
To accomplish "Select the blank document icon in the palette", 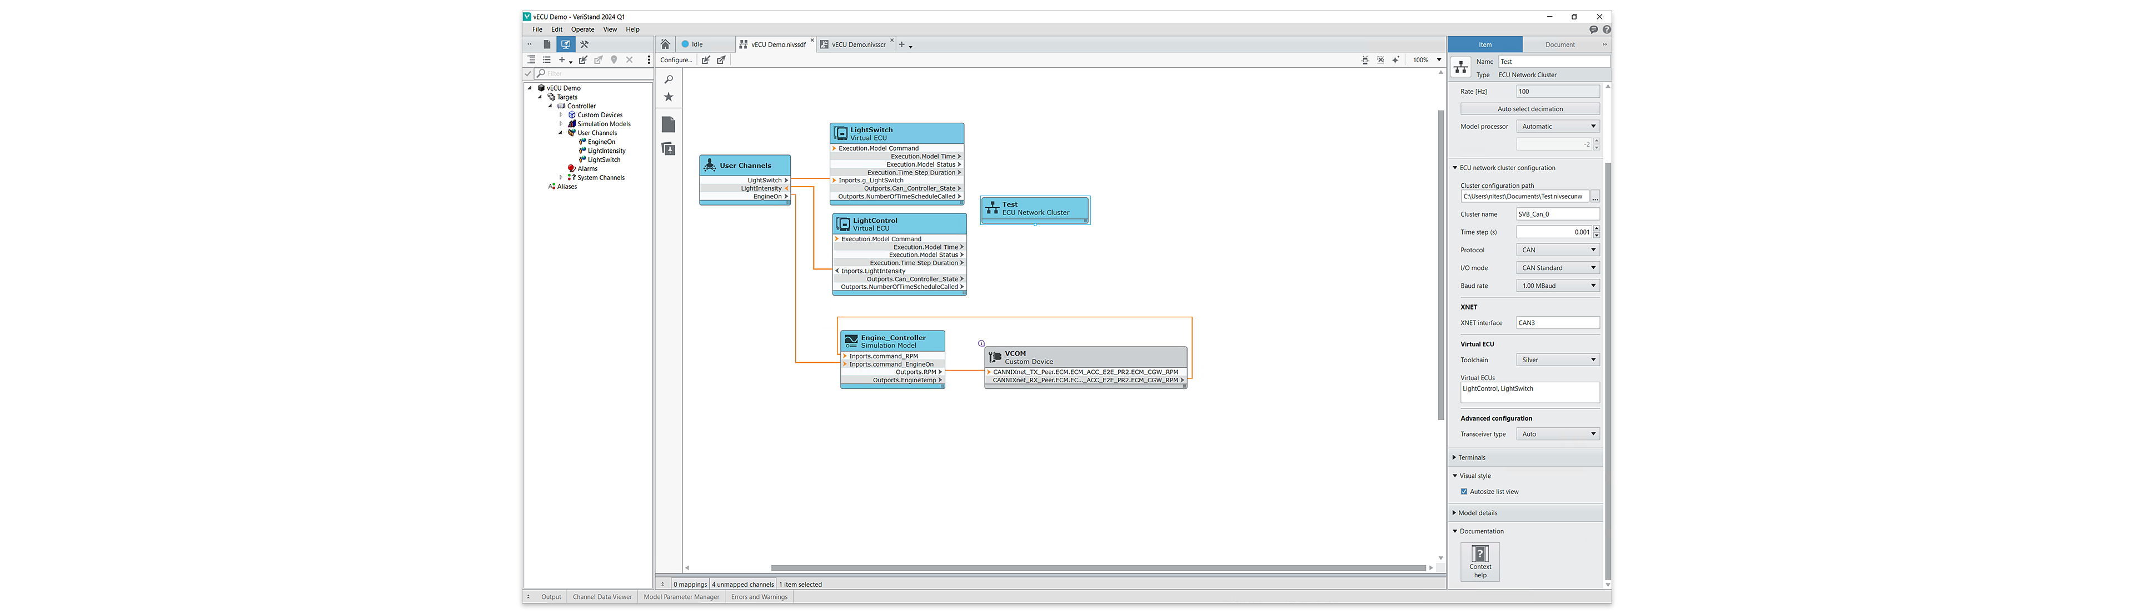I will point(669,124).
